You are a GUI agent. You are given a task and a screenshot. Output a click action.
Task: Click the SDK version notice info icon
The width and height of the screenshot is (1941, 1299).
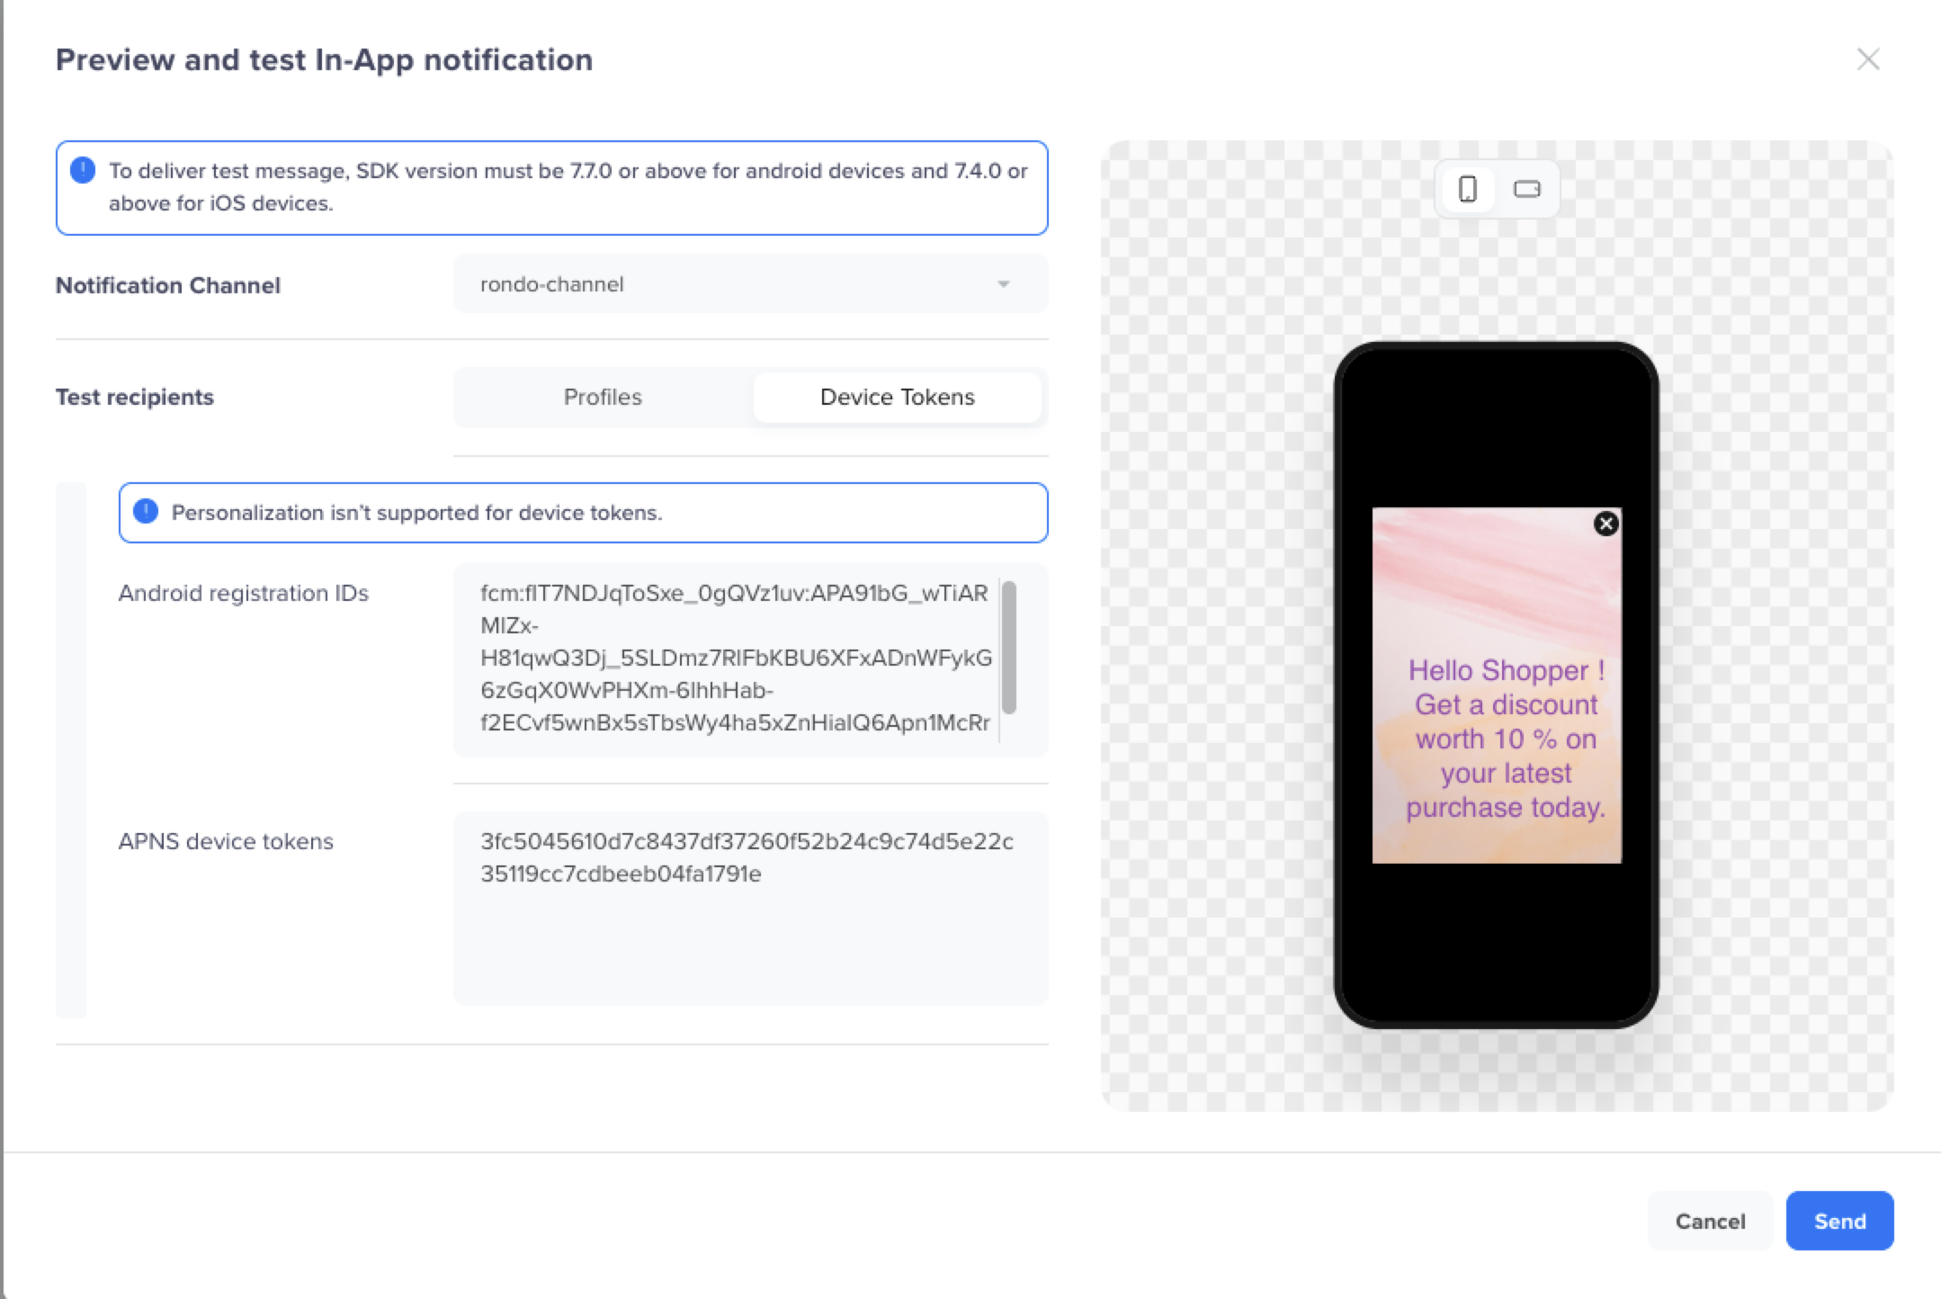coord(83,170)
